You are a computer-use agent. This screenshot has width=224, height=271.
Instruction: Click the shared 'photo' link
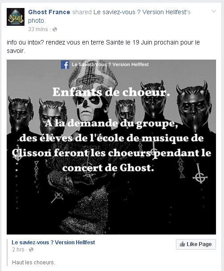pyautogui.click(x=36, y=20)
